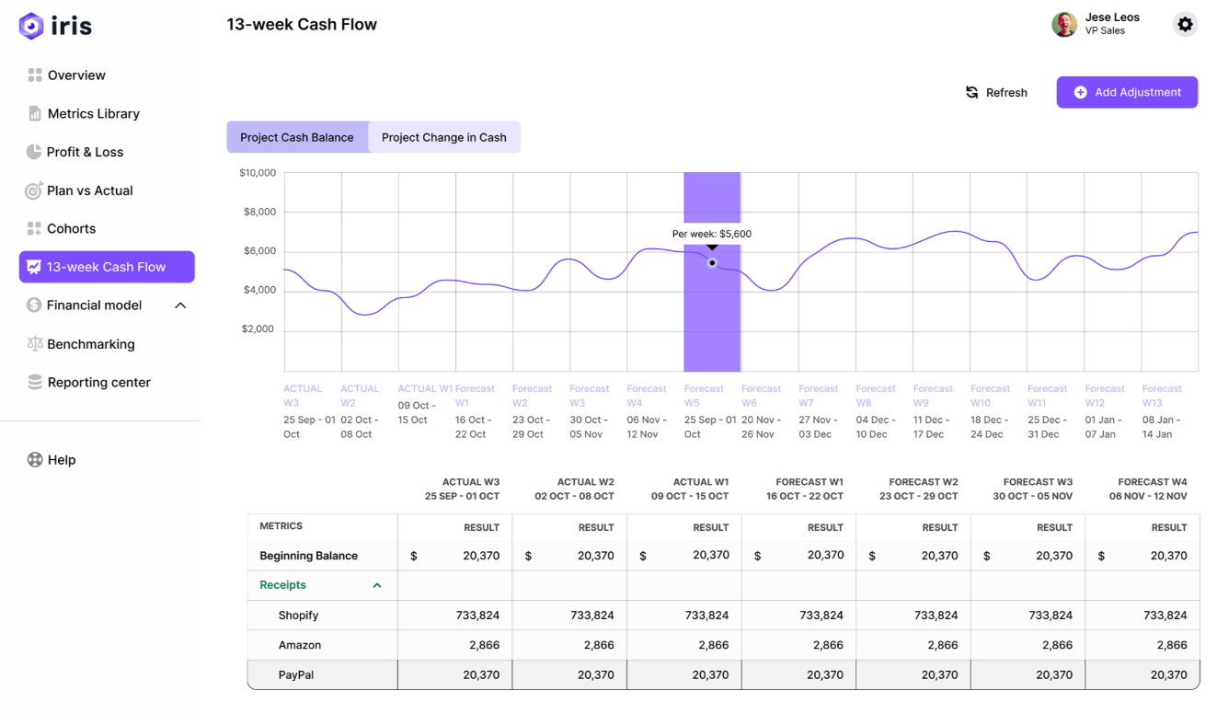Click PayPal value under ACTUAL W1
Image resolution: width=1217 pixels, height=714 pixels.
coord(711,674)
